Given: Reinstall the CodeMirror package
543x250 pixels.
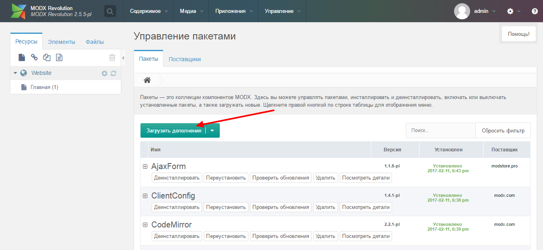Looking at the screenshot, I should (226, 236).
